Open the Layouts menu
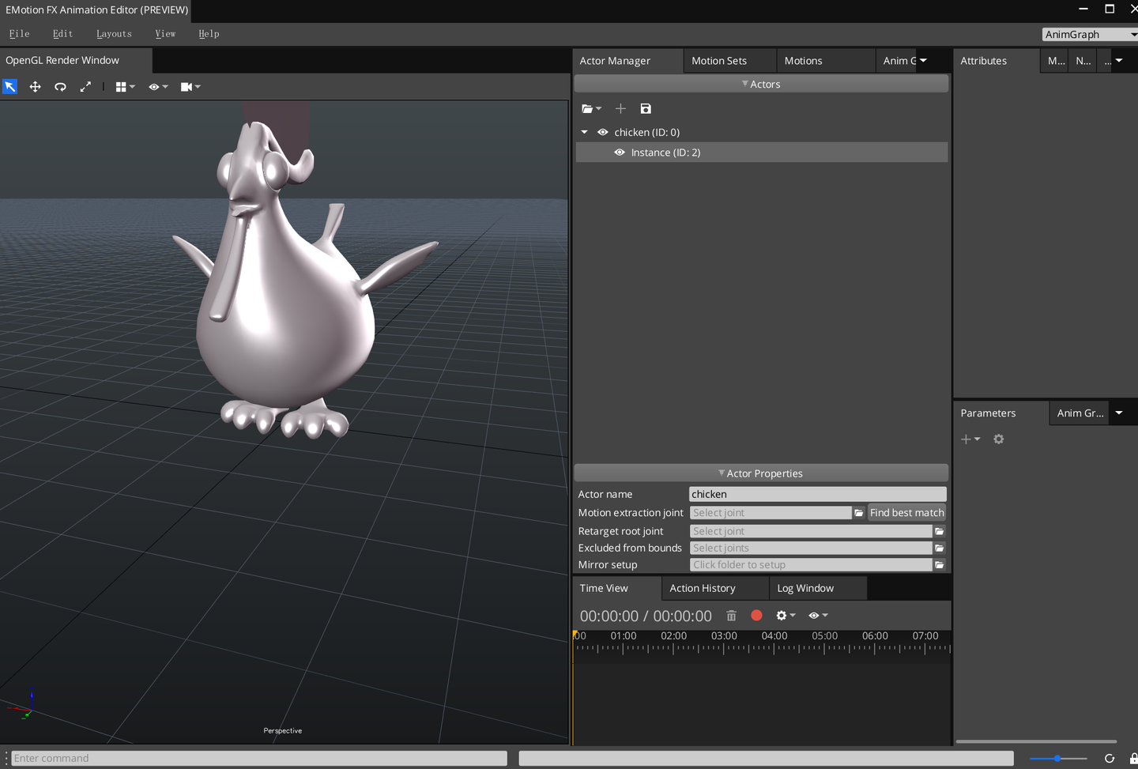The width and height of the screenshot is (1138, 769). click(x=114, y=34)
